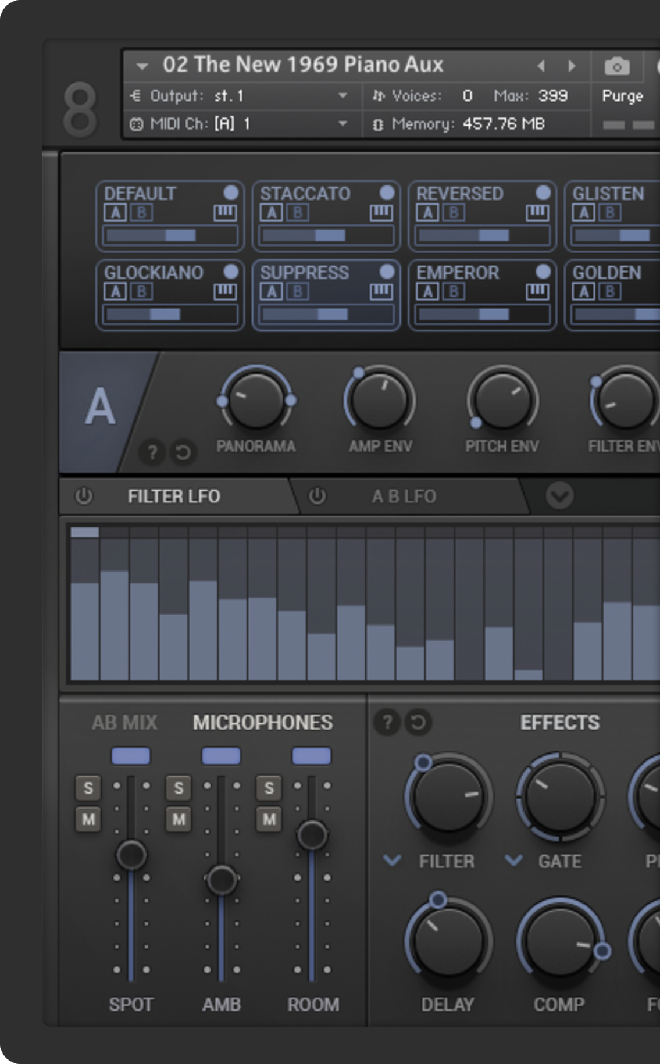Viewport: 660px width, 1064px height.
Task: Click the Max voices value 399
Action: (x=553, y=96)
